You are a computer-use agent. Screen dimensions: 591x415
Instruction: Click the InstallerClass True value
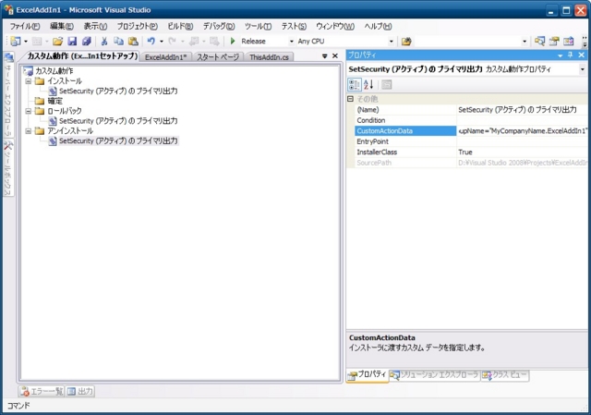pos(522,152)
